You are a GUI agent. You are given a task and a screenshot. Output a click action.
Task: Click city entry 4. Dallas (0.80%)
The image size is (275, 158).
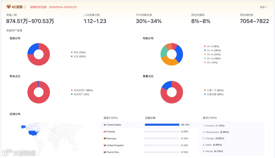[x=212, y=145]
